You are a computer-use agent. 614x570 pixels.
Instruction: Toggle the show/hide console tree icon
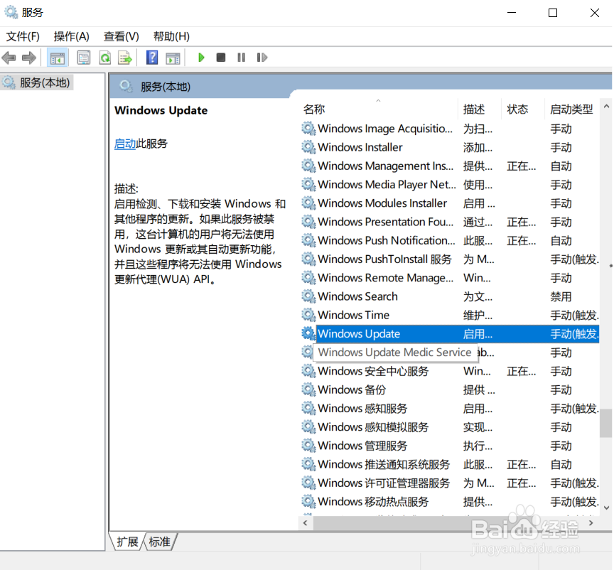57,58
